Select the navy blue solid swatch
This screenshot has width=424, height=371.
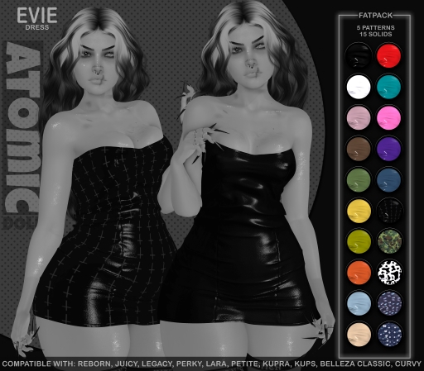(388, 180)
